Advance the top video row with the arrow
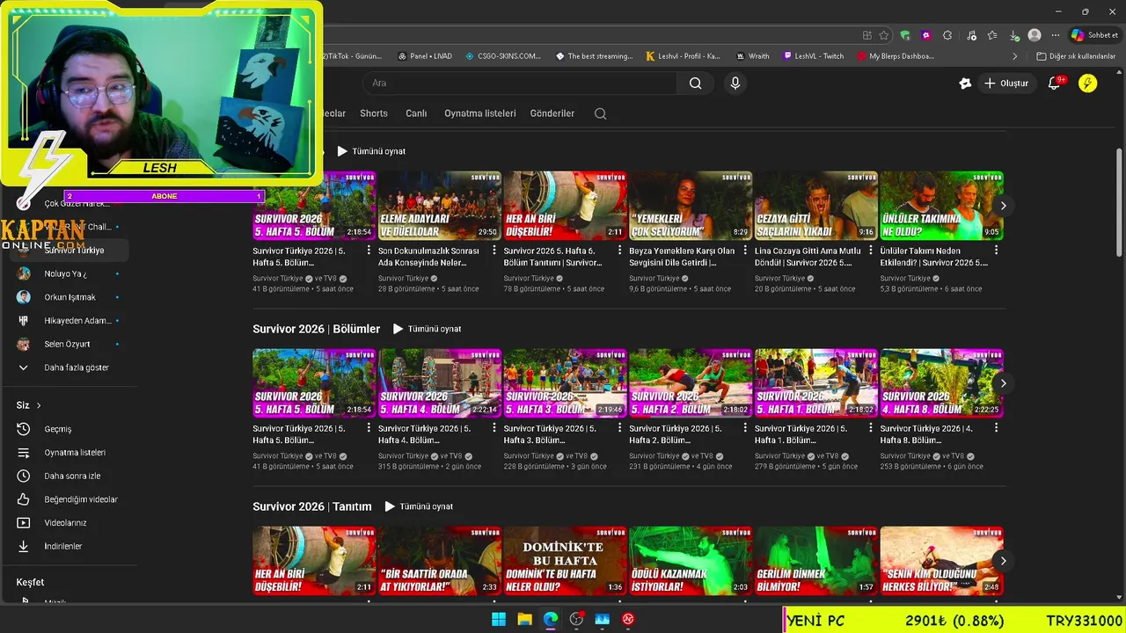 (x=1003, y=206)
